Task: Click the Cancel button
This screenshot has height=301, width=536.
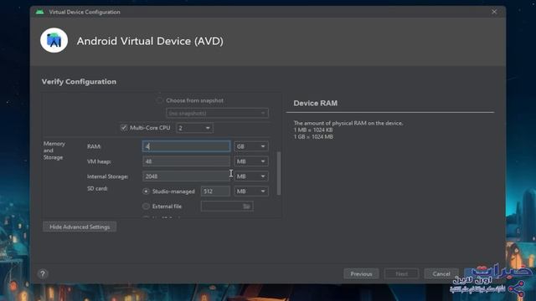Action: pos(441,273)
